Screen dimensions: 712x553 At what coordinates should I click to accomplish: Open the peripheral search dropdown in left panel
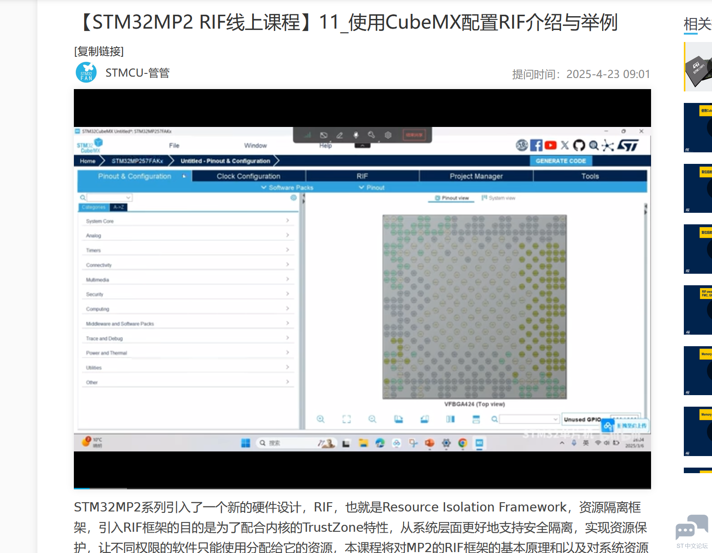(x=109, y=198)
